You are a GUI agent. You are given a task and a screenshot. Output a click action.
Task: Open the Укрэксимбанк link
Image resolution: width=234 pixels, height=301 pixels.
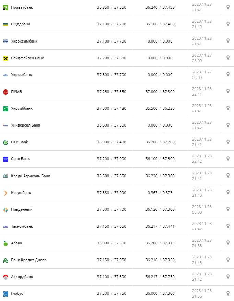pos(24,41)
